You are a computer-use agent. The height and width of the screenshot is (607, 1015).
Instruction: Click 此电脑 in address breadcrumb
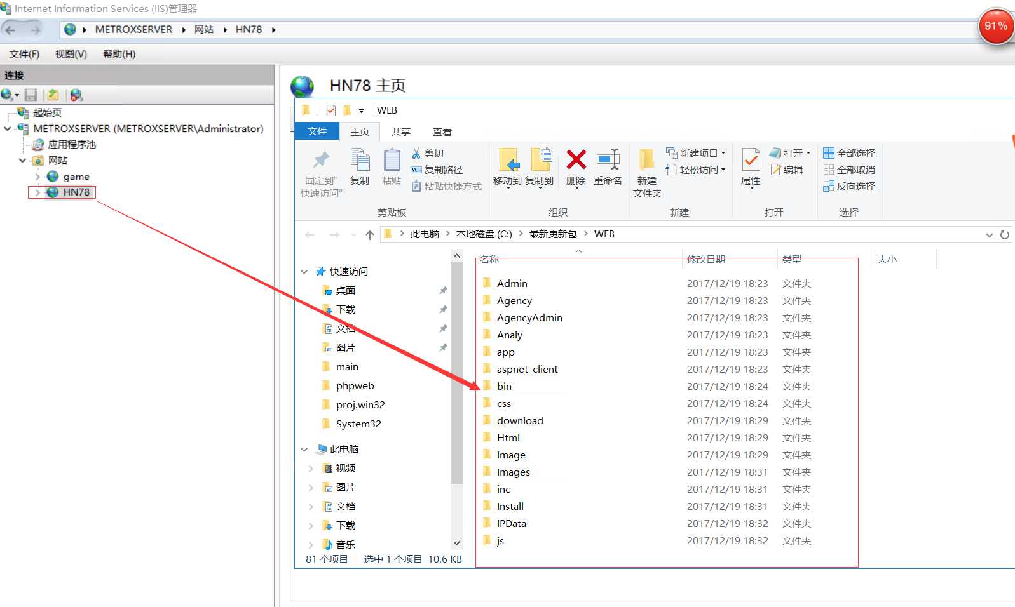[425, 234]
